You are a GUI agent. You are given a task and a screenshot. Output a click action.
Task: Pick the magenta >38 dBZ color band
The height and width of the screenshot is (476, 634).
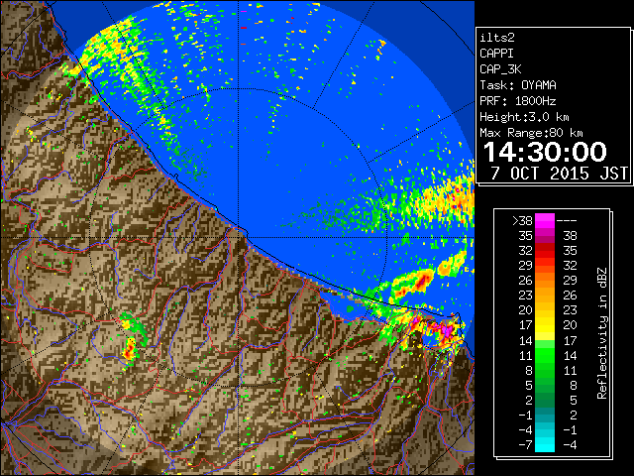tap(545, 221)
